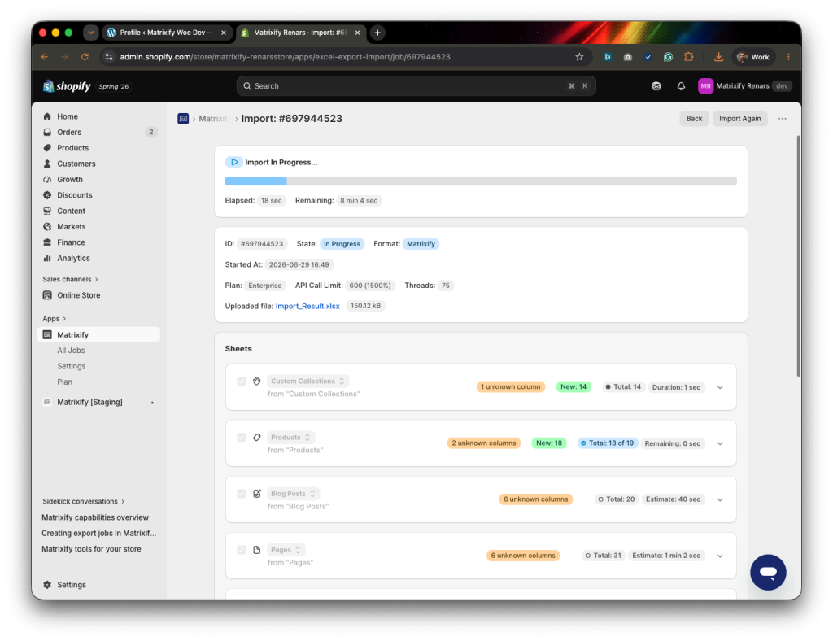This screenshot has height=641, width=833.
Task: Switch to Profile Matrixify Woo Dev tab
Action: coord(166,33)
